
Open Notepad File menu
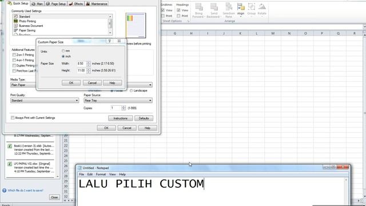click(x=81, y=175)
